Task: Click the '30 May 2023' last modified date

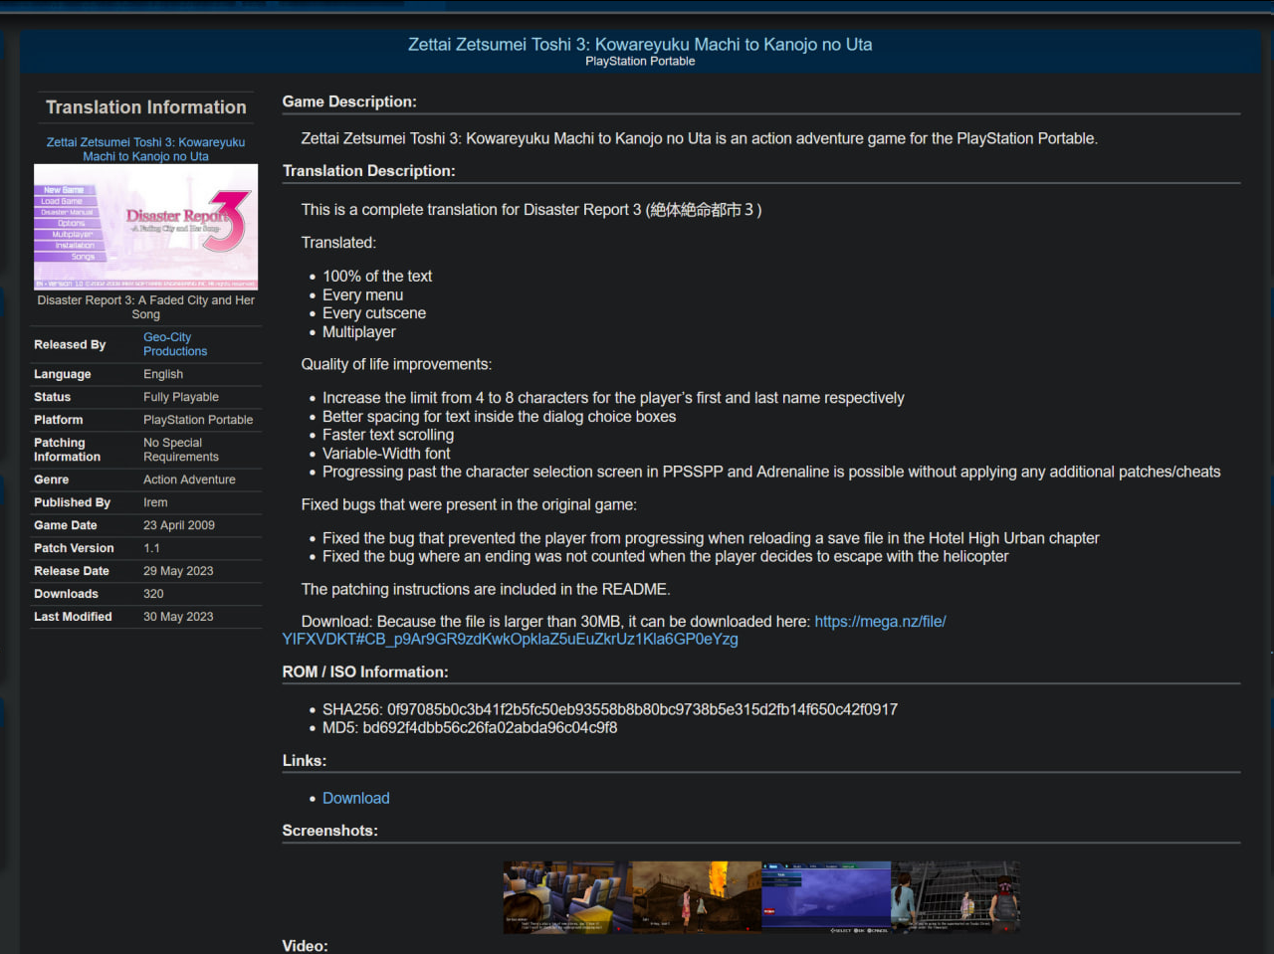Action: coord(178,617)
